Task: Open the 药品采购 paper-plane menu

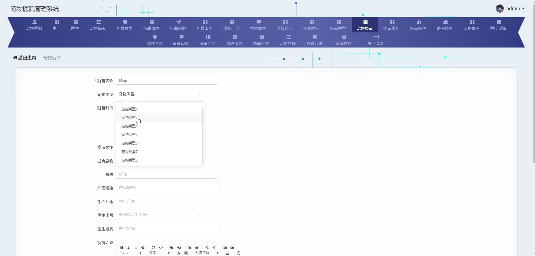Action: click(178, 25)
